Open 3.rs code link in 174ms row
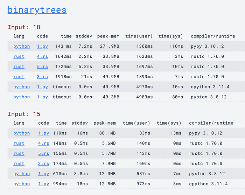Screen dimensions: 245x195 44,163
